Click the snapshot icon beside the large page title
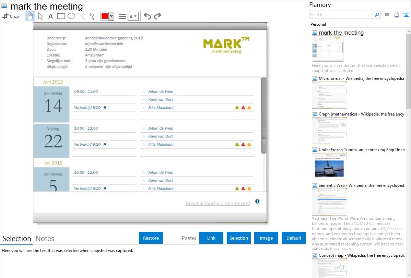The image size is (411, 278). pyautogui.click(x=4, y=6)
